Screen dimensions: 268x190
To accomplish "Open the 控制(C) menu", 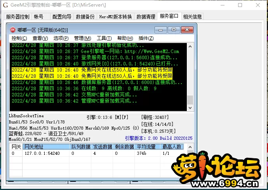I will [19, 38].
